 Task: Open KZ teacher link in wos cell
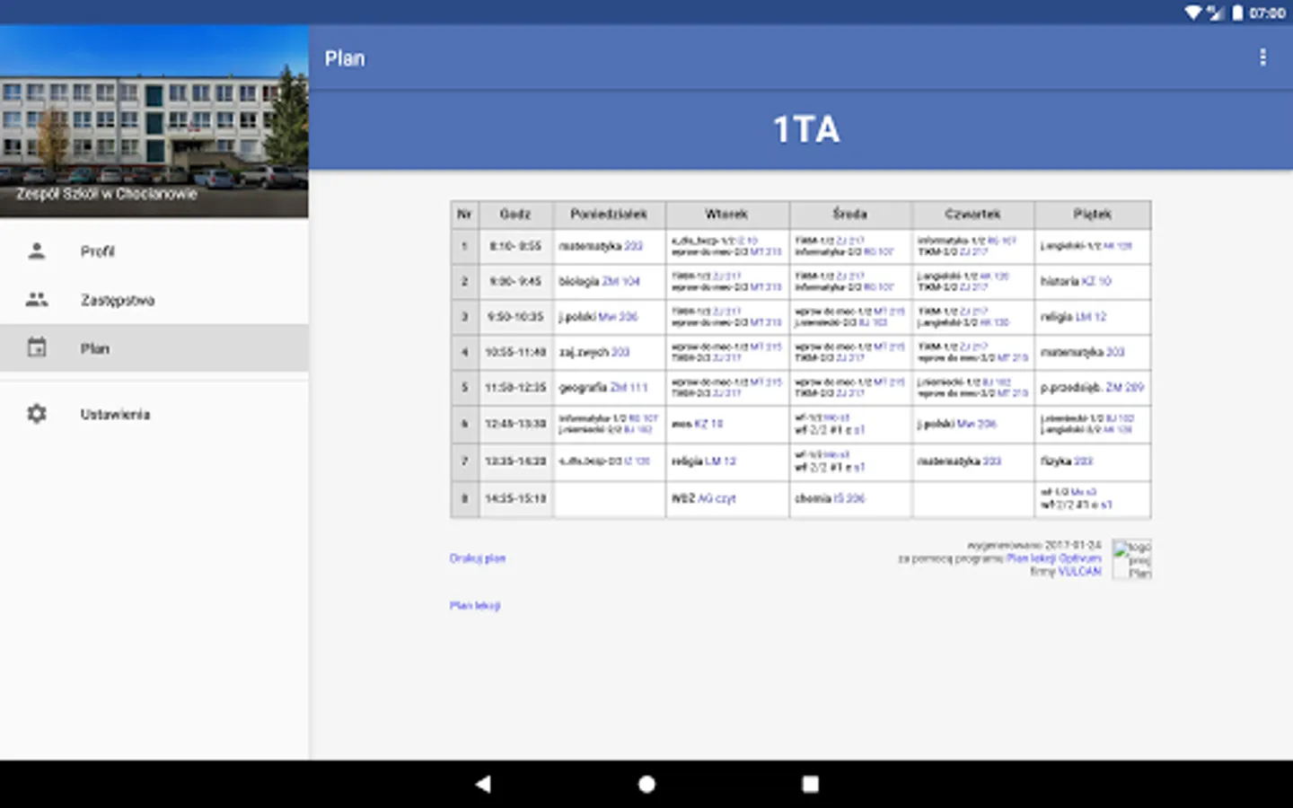701,424
